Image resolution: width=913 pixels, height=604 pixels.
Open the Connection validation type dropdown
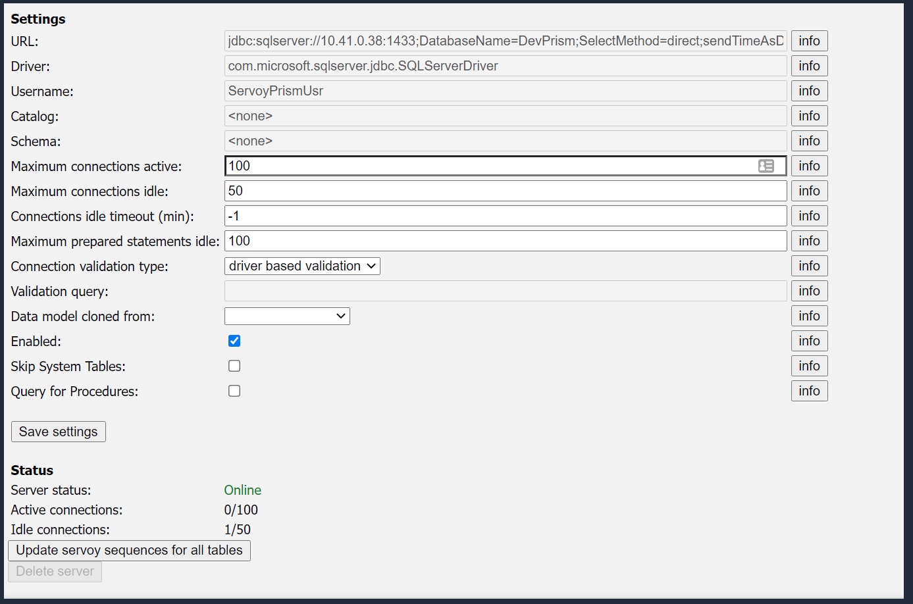tap(302, 266)
